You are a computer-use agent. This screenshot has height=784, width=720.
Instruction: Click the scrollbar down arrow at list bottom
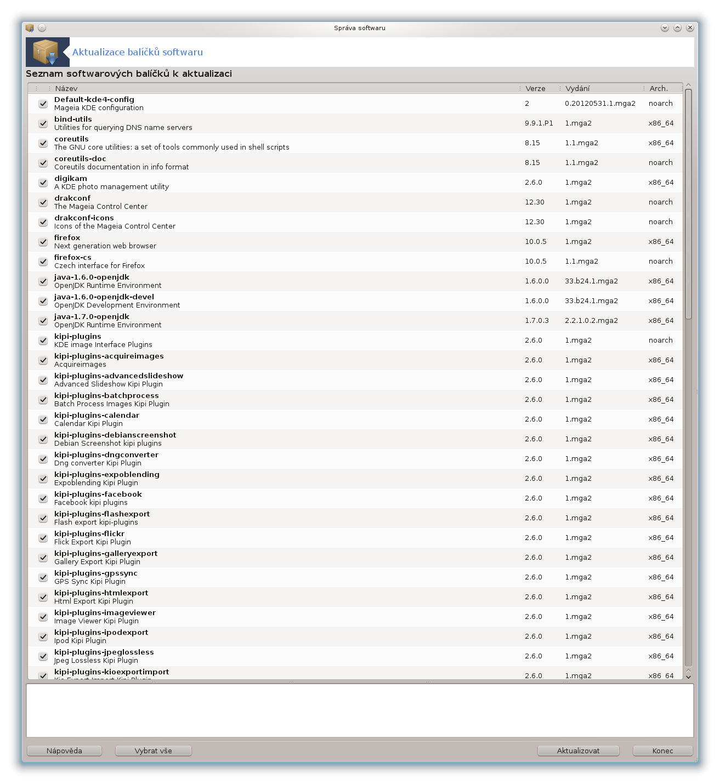(x=688, y=677)
